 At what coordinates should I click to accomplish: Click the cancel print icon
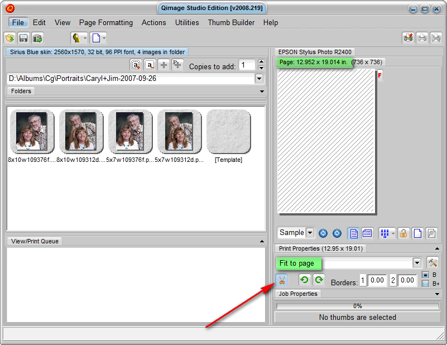point(436,38)
